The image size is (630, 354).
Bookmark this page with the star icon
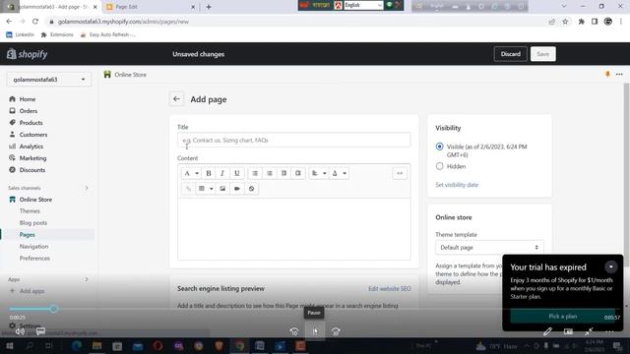pyautogui.click(x=565, y=22)
